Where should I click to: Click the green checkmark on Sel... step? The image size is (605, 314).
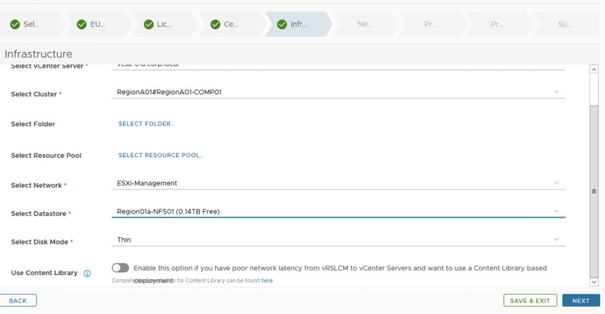click(x=15, y=24)
